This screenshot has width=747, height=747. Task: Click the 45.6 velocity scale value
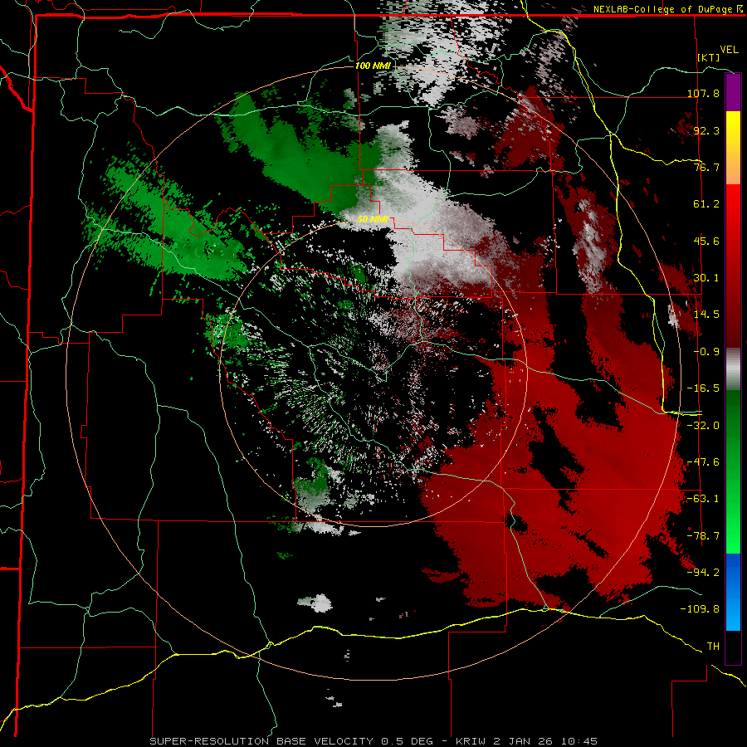click(x=706, y=241)
